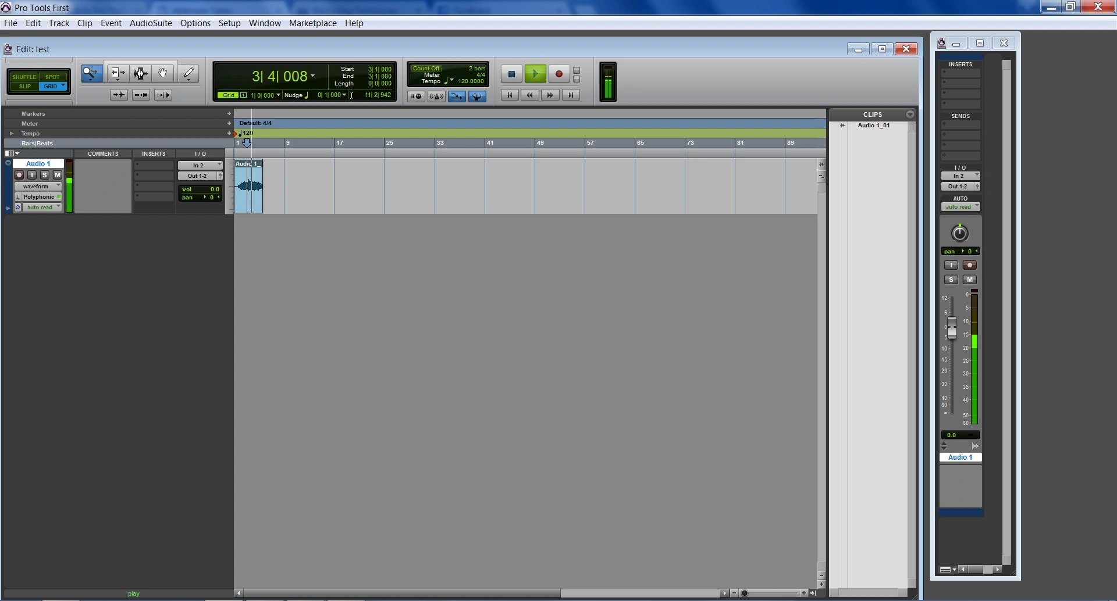Open the track view waveform dropdown
This screenshot has height=601, width=1117.
click(x=38, y=186)
